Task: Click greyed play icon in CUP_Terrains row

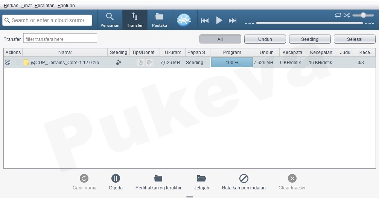Action: point(18,62)
